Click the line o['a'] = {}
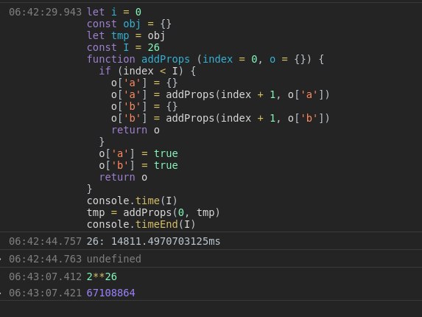 pyautogui.click(x=144, y=83)
